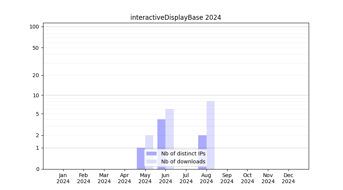Click the Jan 2024 x-axis label

pyautogui.click(x=63, y=178)
